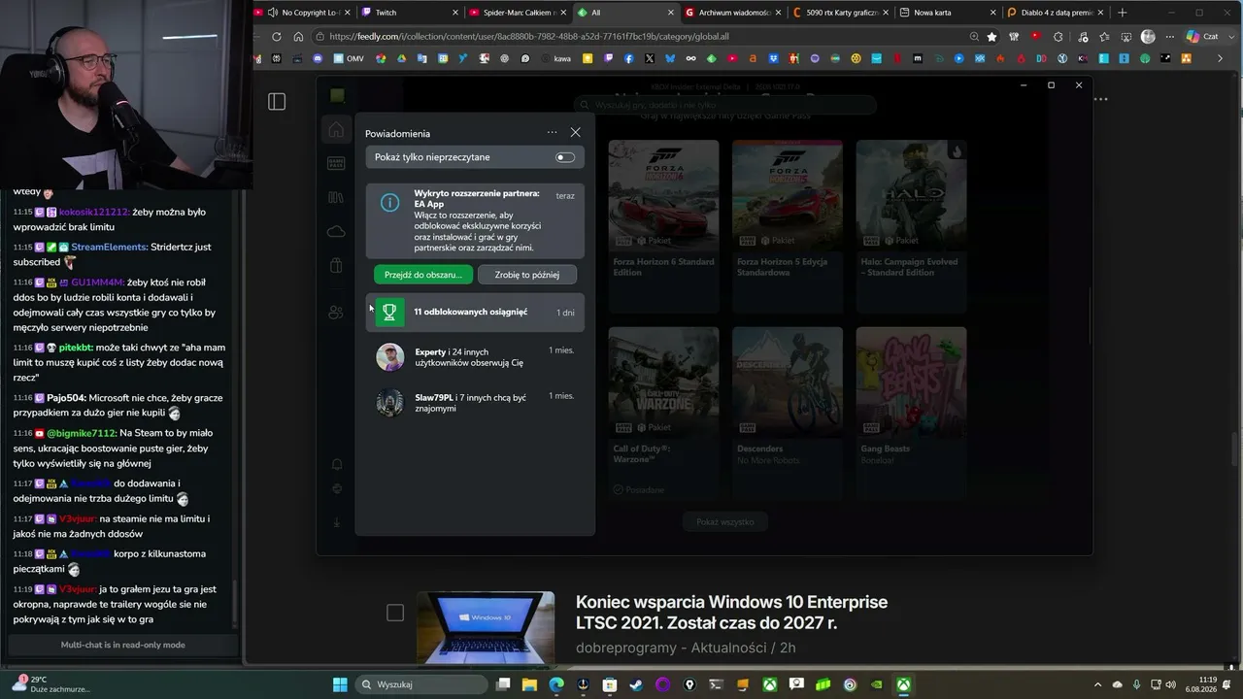Open the Xbox app Home icon in sidebar
This screenshot has height=699, width=1243.
click(336, 130)
